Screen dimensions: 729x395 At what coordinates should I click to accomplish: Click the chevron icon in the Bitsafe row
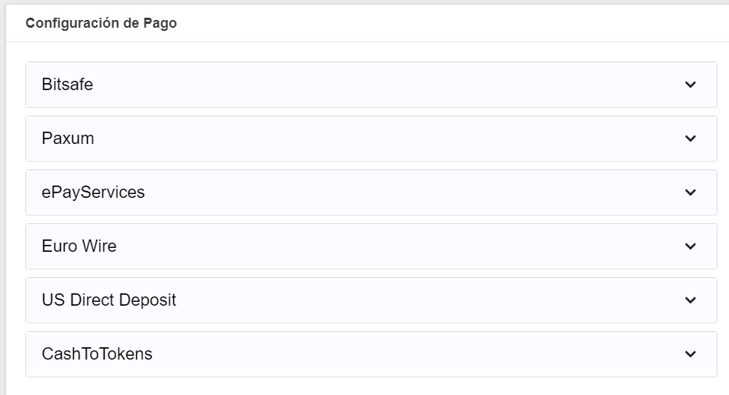(690, 85)
